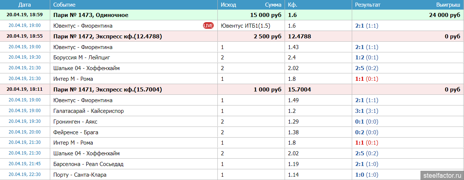
Task: Click the steelfactor.ru watermark label
Action: (442, 175)
